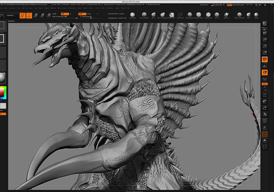Click the DefaultZScript button
274x192 pixels.
click(238, 5)
